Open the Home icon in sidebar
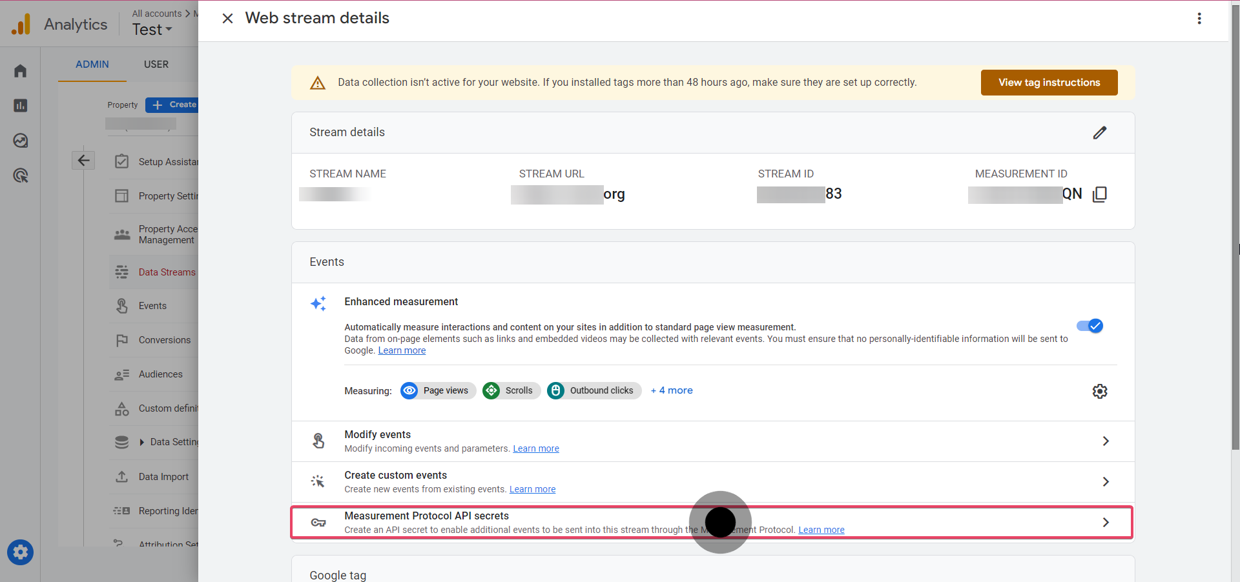The height and width of the screenshot is (582, 1240). coord(21,71)
